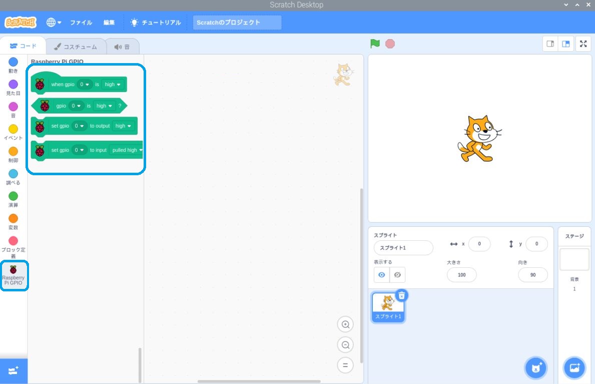Click the block palette scrollbar
The height and width of the screenshot is (384, 595).
[x=140, y=365]
